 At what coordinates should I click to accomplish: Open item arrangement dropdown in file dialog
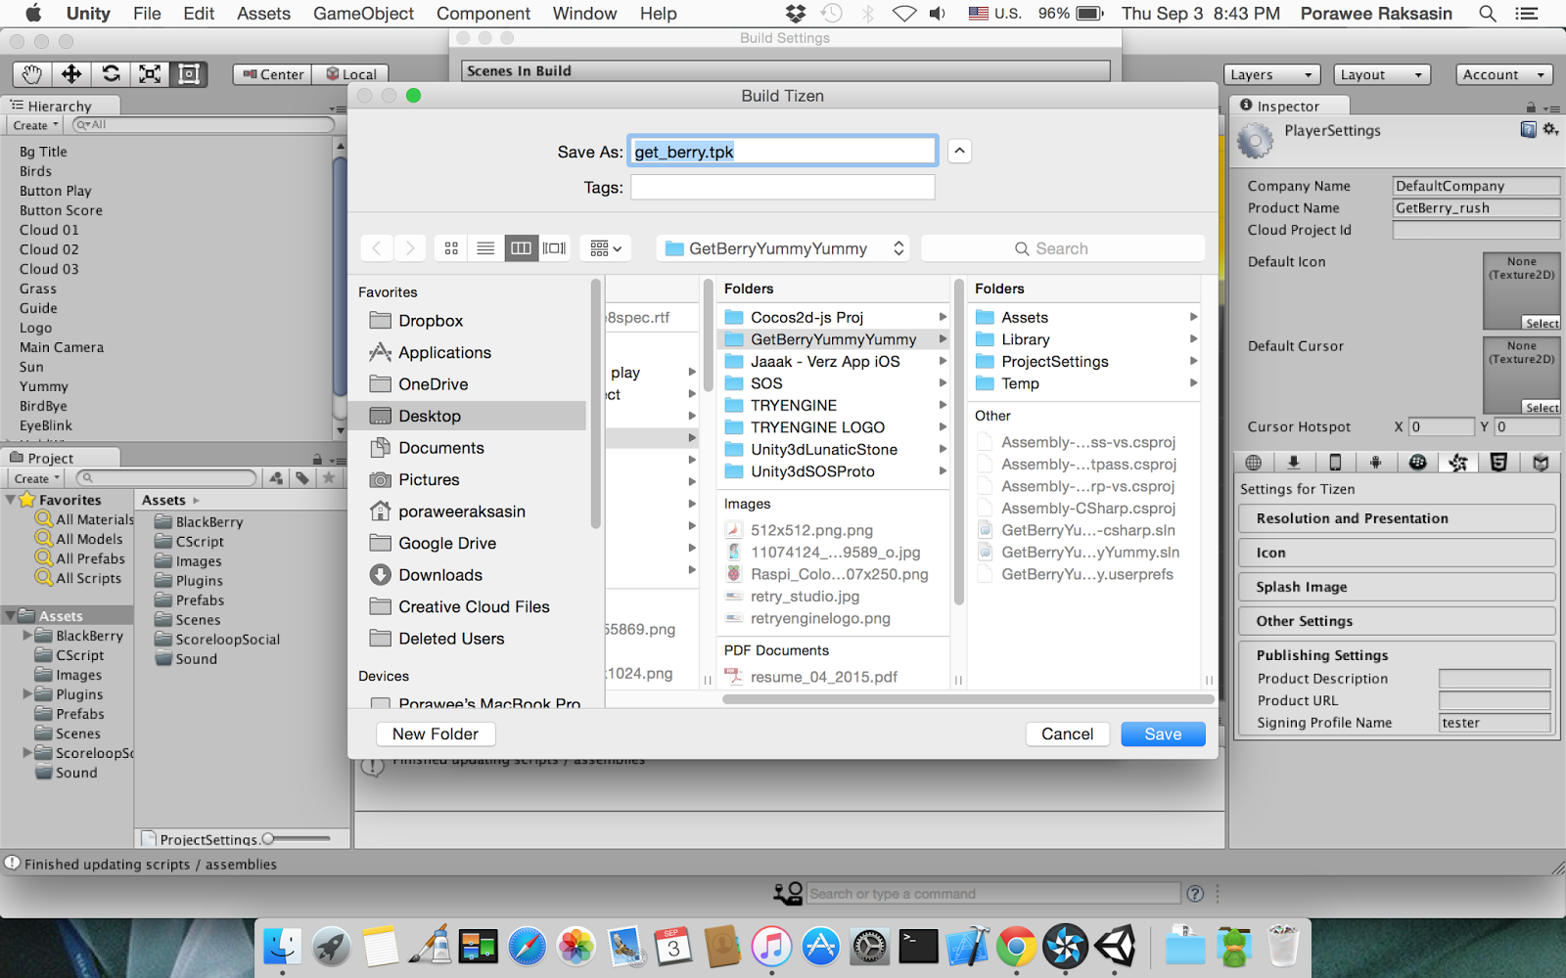point(605,248)
